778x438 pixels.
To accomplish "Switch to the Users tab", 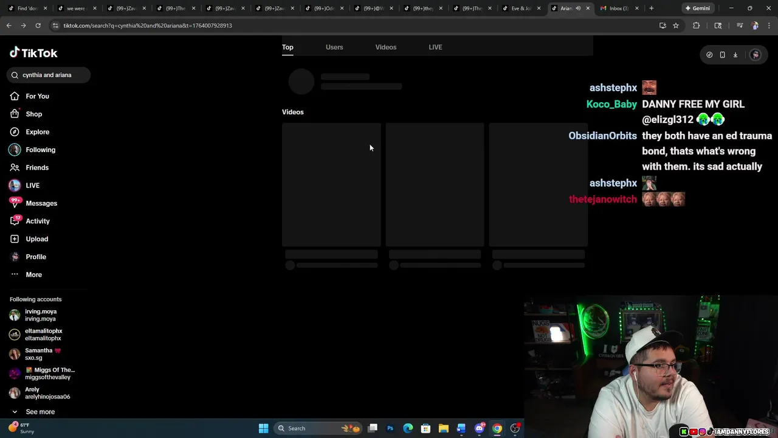I will tap(334, 47).
